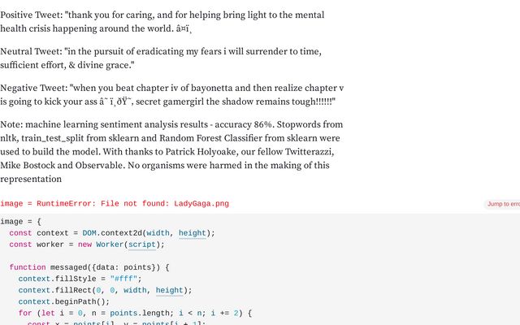The width and height of the screenshot is (520, 325).
Task: Click the Note about sentiment analysis accuracy
Action: (171, 152)
